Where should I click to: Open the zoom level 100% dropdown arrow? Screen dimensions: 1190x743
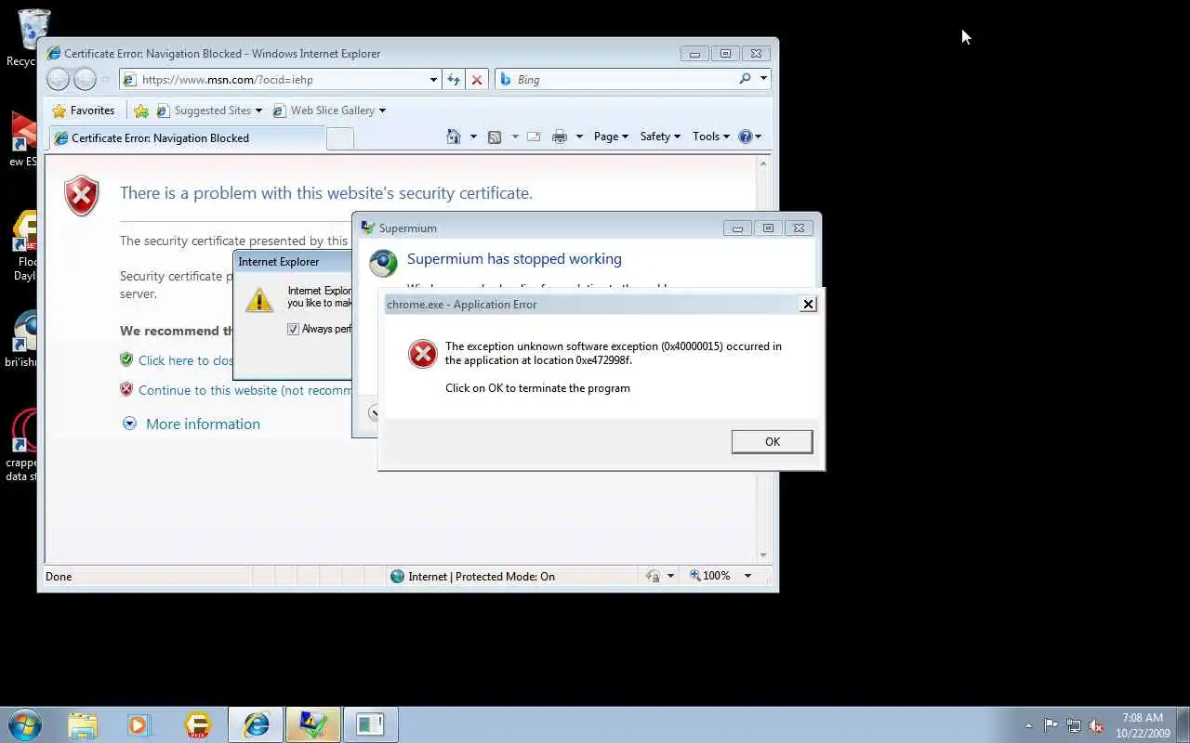(x=747, y=576)
